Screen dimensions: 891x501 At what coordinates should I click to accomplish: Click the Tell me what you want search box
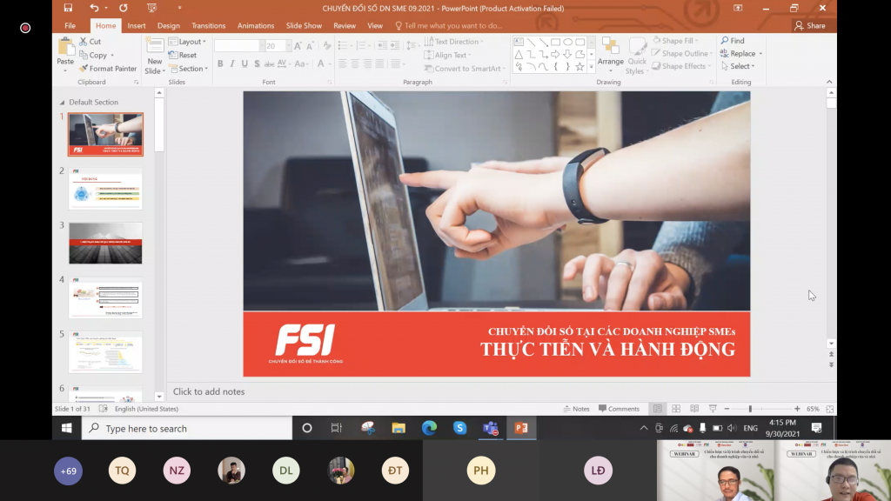click(449, 25)
